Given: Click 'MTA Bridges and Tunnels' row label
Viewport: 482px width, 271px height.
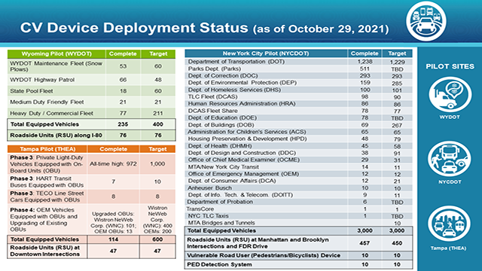Looking at the screenshot, I should point(221,223).
